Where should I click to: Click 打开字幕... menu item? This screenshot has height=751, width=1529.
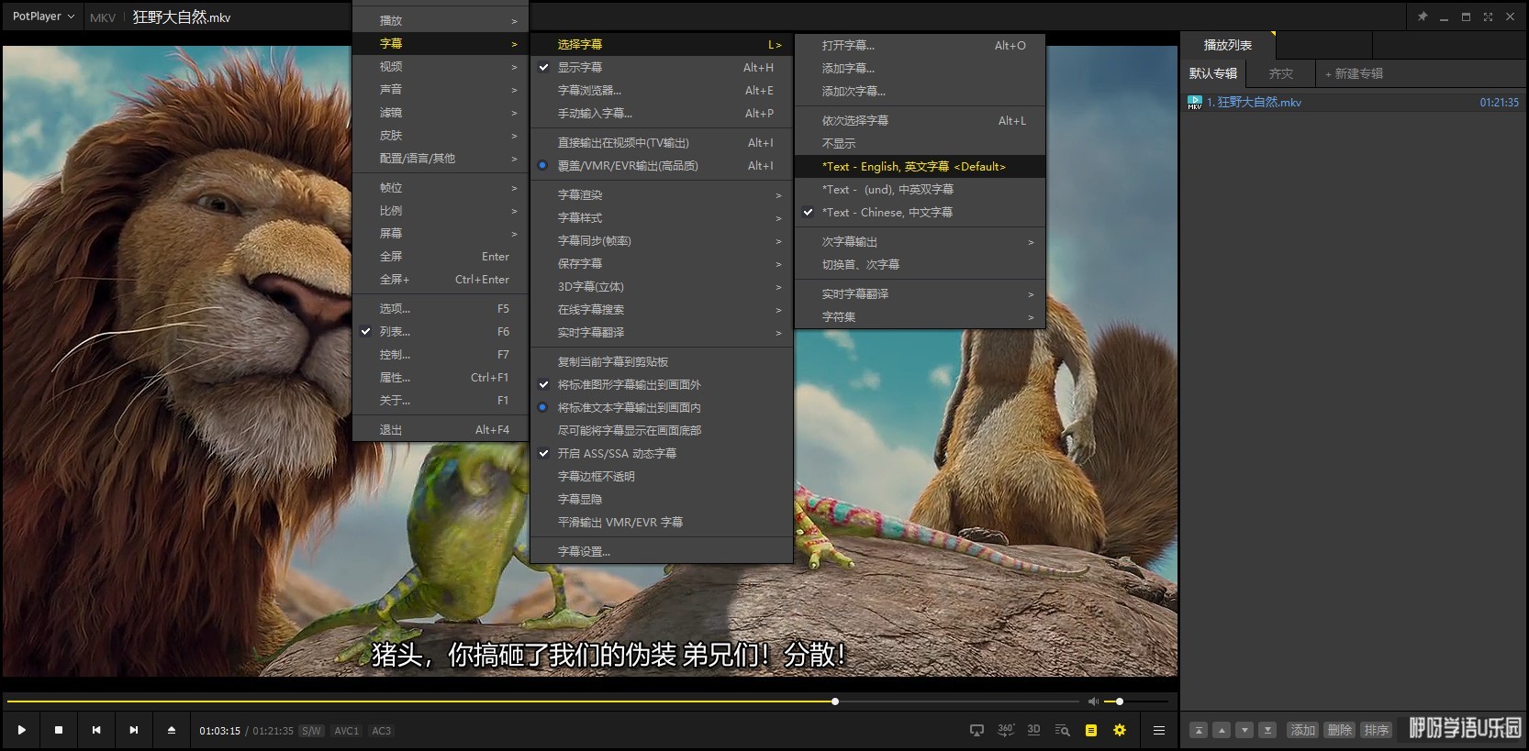click(920, 45)
